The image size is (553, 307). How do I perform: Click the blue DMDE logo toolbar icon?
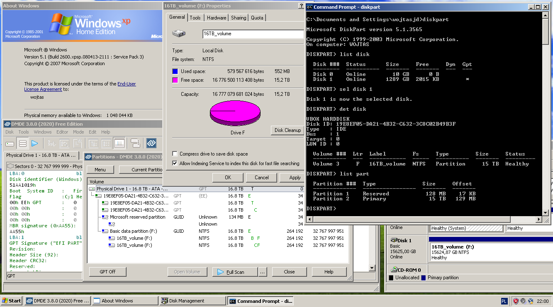point(151,144)
